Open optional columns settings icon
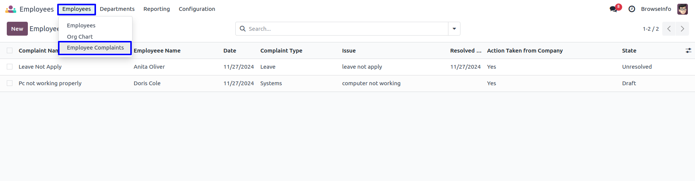This screenshot has height=181, width=695. point(688,51)
